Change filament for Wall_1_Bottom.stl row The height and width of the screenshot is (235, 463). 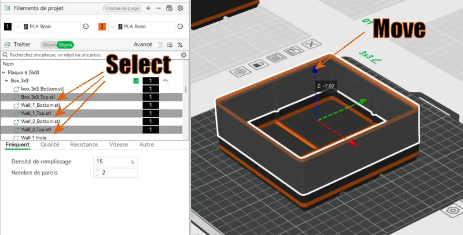click(150, 105)
